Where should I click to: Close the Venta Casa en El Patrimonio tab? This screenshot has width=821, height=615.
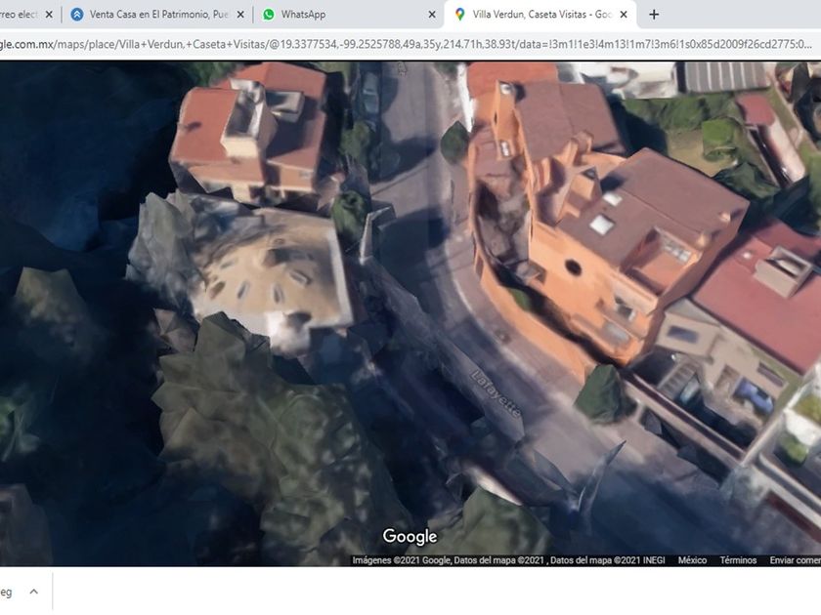click(240, 15)
